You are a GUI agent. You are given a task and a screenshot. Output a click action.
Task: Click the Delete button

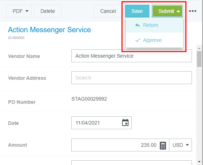[x=48, y=11]
